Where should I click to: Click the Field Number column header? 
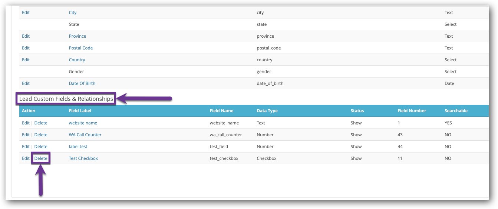(x=412, y=111)
